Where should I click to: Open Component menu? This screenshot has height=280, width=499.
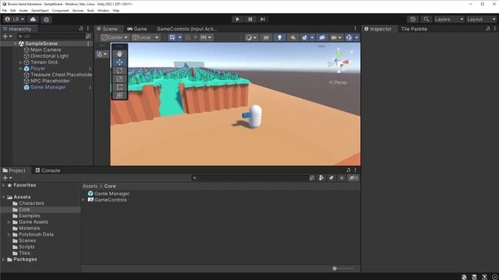point(60,10)
